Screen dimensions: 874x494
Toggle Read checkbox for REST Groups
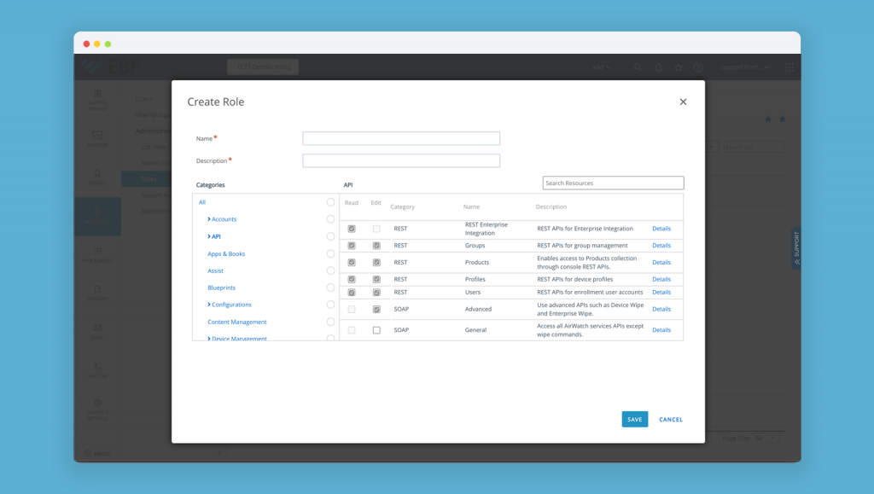(352, 246)
